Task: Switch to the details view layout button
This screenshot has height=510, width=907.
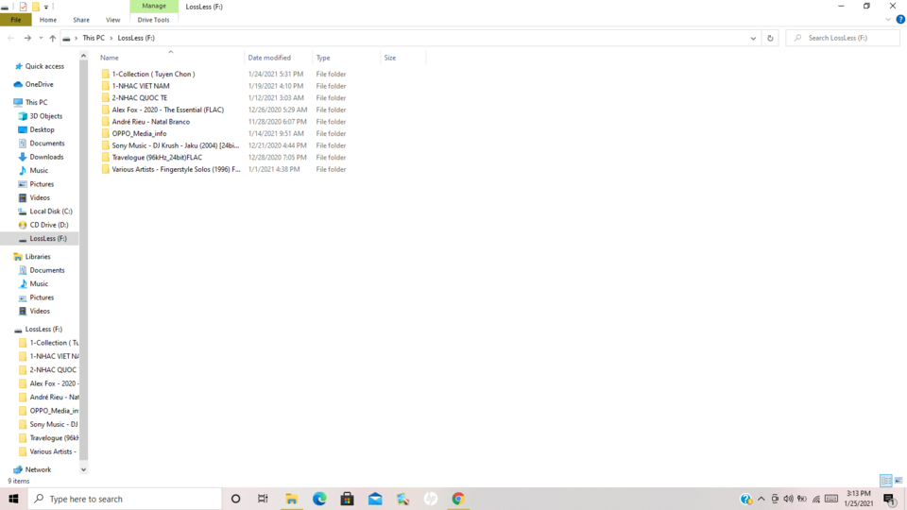Action: tap(885, 481)
